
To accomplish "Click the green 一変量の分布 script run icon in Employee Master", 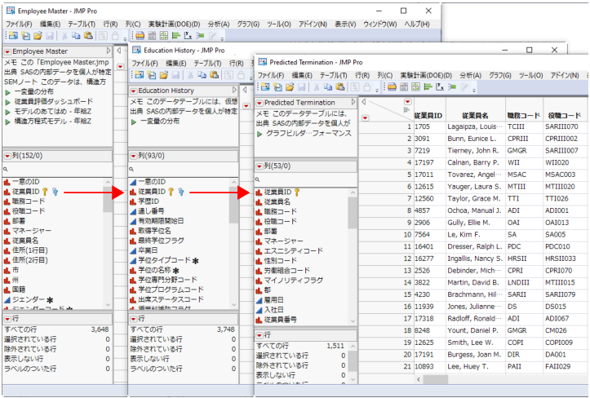I will point(9,91).
